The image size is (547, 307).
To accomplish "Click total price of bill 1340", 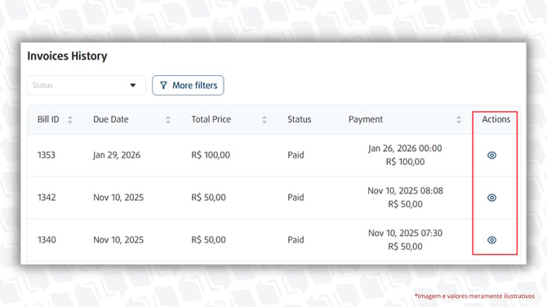I will pyautogui.click(x=209, y=240).
